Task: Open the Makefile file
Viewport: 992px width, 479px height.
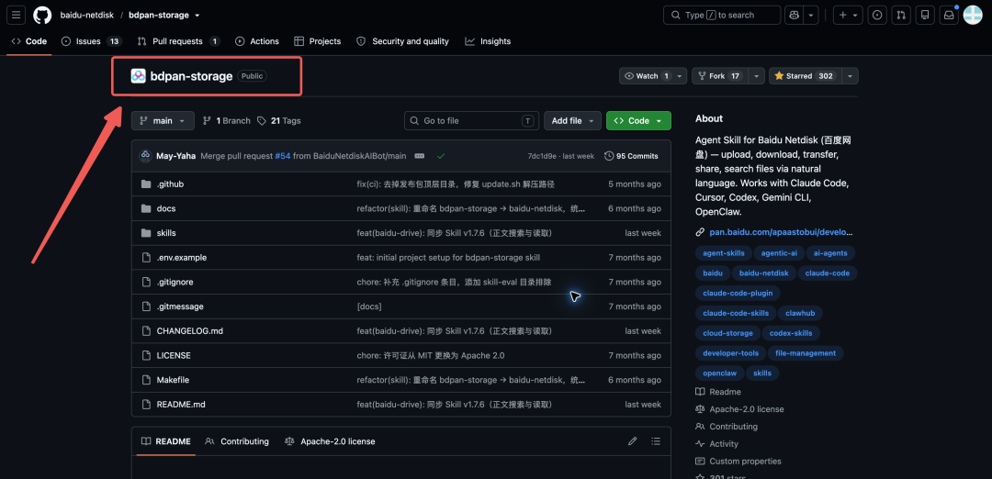Action: (x=173, y=381)
